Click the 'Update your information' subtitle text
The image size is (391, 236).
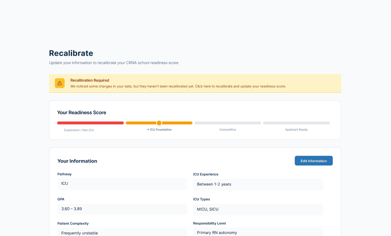114,63
